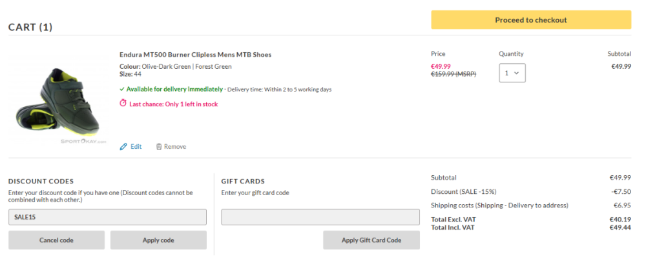Click the pencil Edit icon
The width and height of the screenshot is (646, 266).
[123, 147]
